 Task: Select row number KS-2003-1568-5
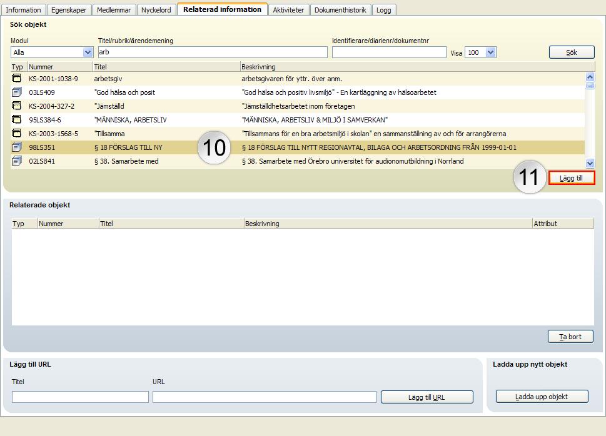pos(53,134)
